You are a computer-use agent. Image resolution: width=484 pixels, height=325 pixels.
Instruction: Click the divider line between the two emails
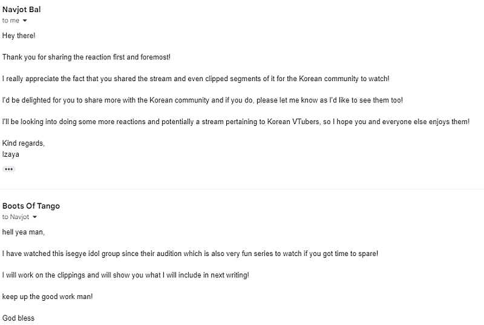click(x=242, y=189)
